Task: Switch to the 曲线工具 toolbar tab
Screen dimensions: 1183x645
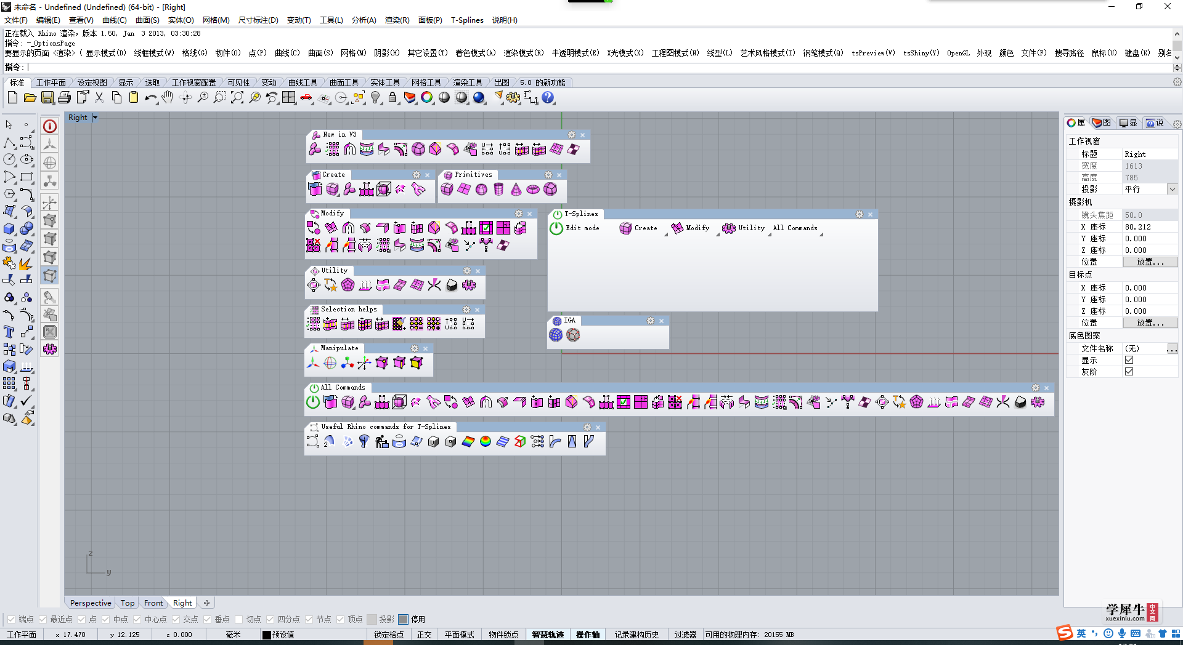Action: coord(303,82)
